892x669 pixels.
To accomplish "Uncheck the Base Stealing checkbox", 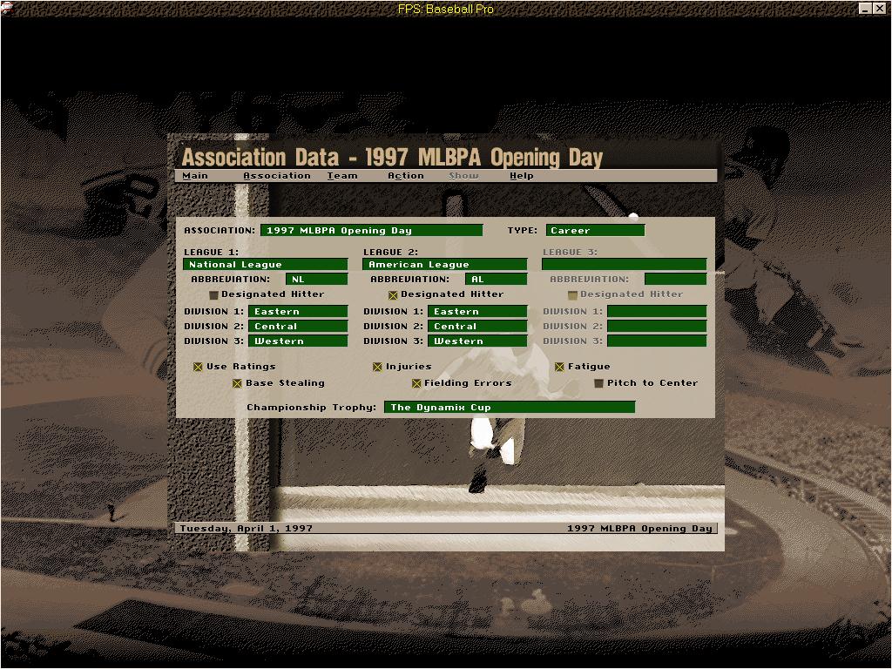I will (237, 383).
